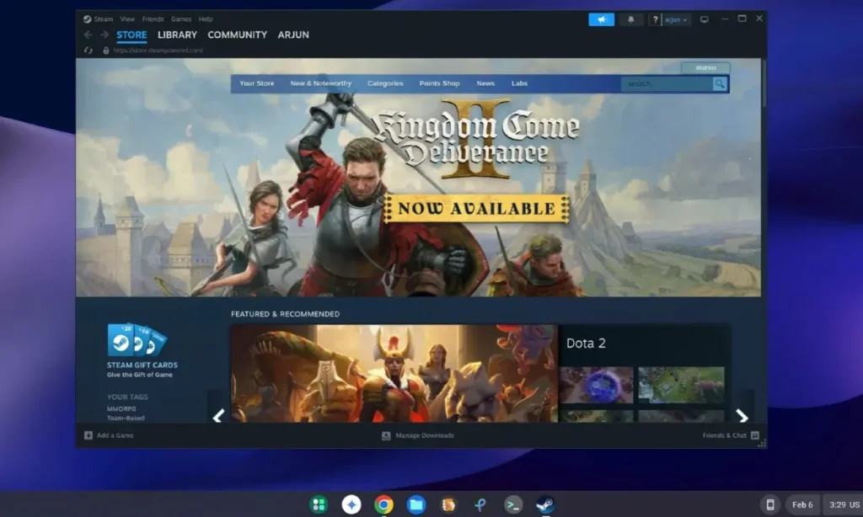Open Friends & Chat panel
863x517 pixels.
tap(731, 435)
